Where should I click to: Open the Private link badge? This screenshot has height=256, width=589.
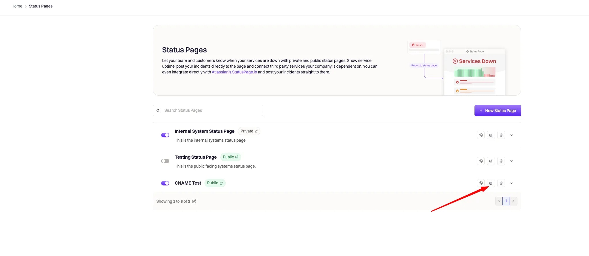tap(249, 131)
